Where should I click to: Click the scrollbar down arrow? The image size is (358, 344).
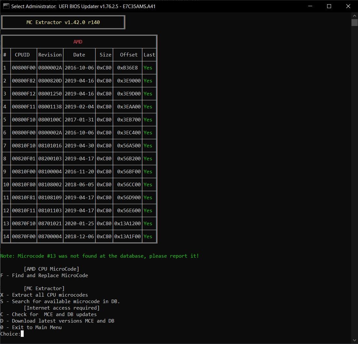tap(354, 340)
